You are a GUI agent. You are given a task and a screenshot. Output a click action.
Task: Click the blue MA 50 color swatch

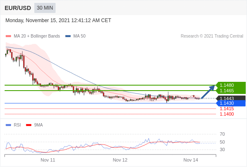tap(68, 36)
